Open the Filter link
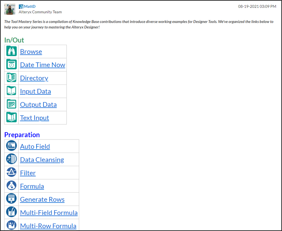The width and height of the screenshot is (282, 231). [28, 173]
